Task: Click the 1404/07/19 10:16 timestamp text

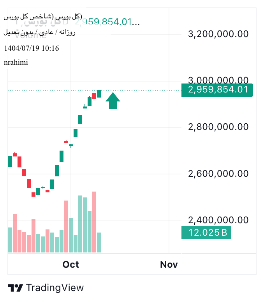Action: point(31,48)
